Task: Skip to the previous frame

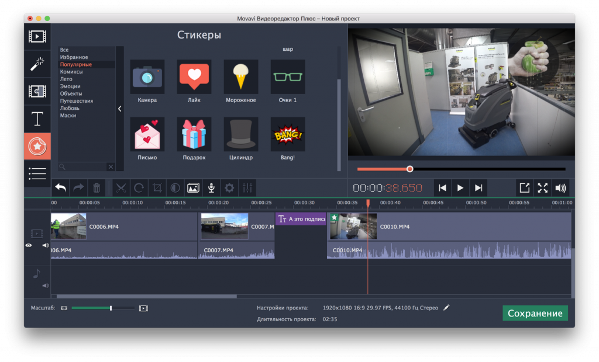Action: pyautogui.click(x=442, y=187)
